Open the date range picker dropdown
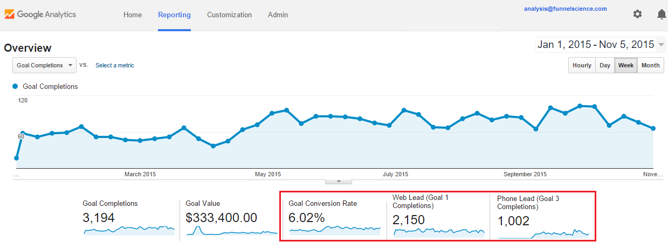Viewport: 668px width, 242px height. 601,45
